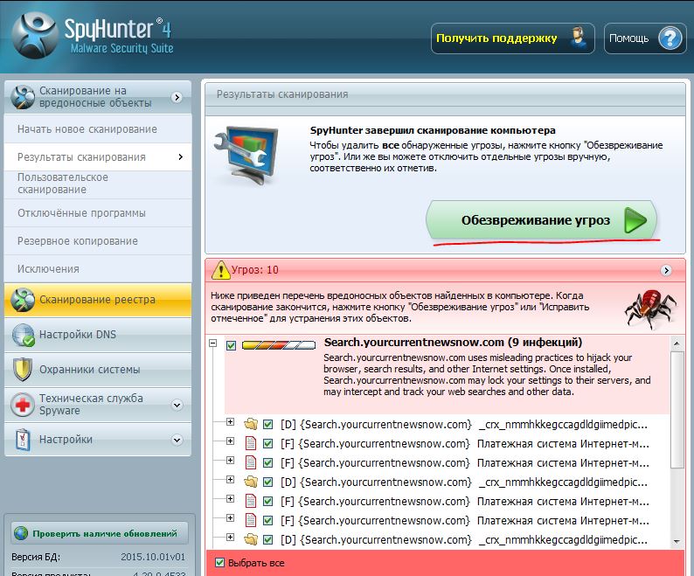Click the registry scan icon on yellow tab
The height and width of the screenshot is (576, 694).
[23, 299]
